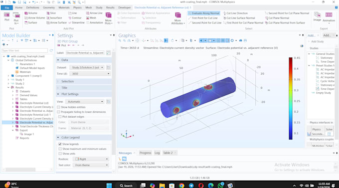Expand Component 1 tree node

(x=8, y=76)
